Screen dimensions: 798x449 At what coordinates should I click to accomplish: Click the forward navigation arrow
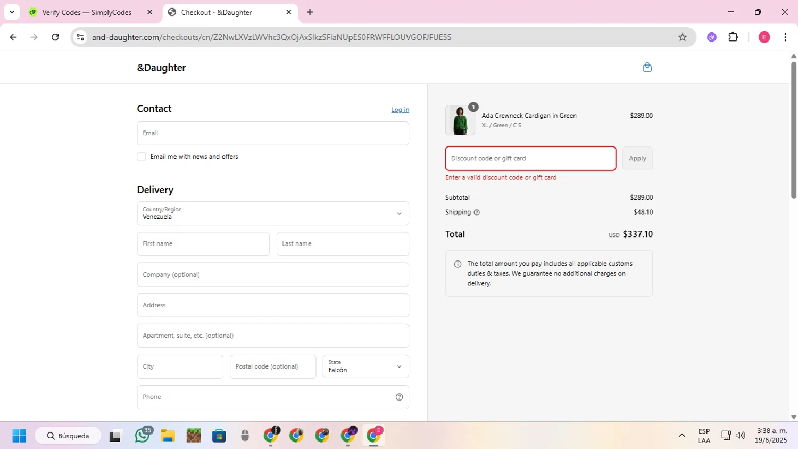[x=34, y=37]
